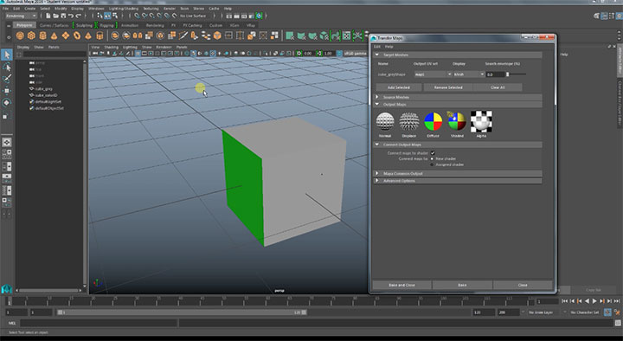Select the Alpha output map thumbnail
The height and width of the screenshot is (341, 623).
(481, 121)
